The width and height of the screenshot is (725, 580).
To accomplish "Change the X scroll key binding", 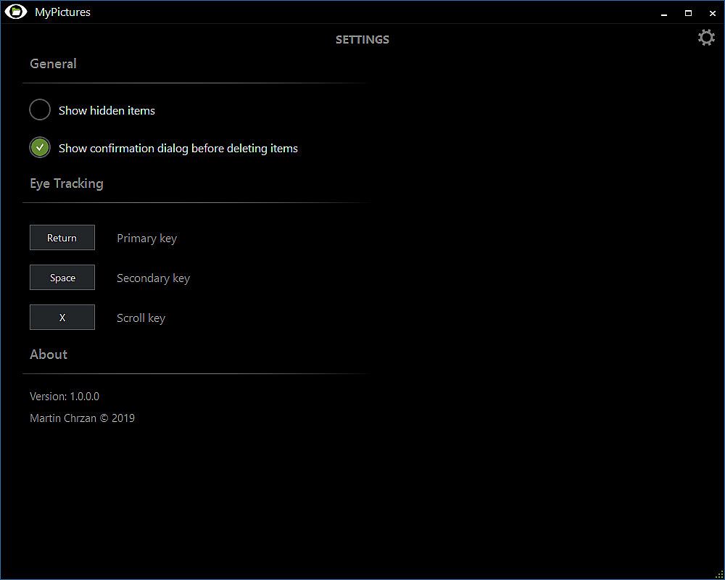I will point(62,317).
